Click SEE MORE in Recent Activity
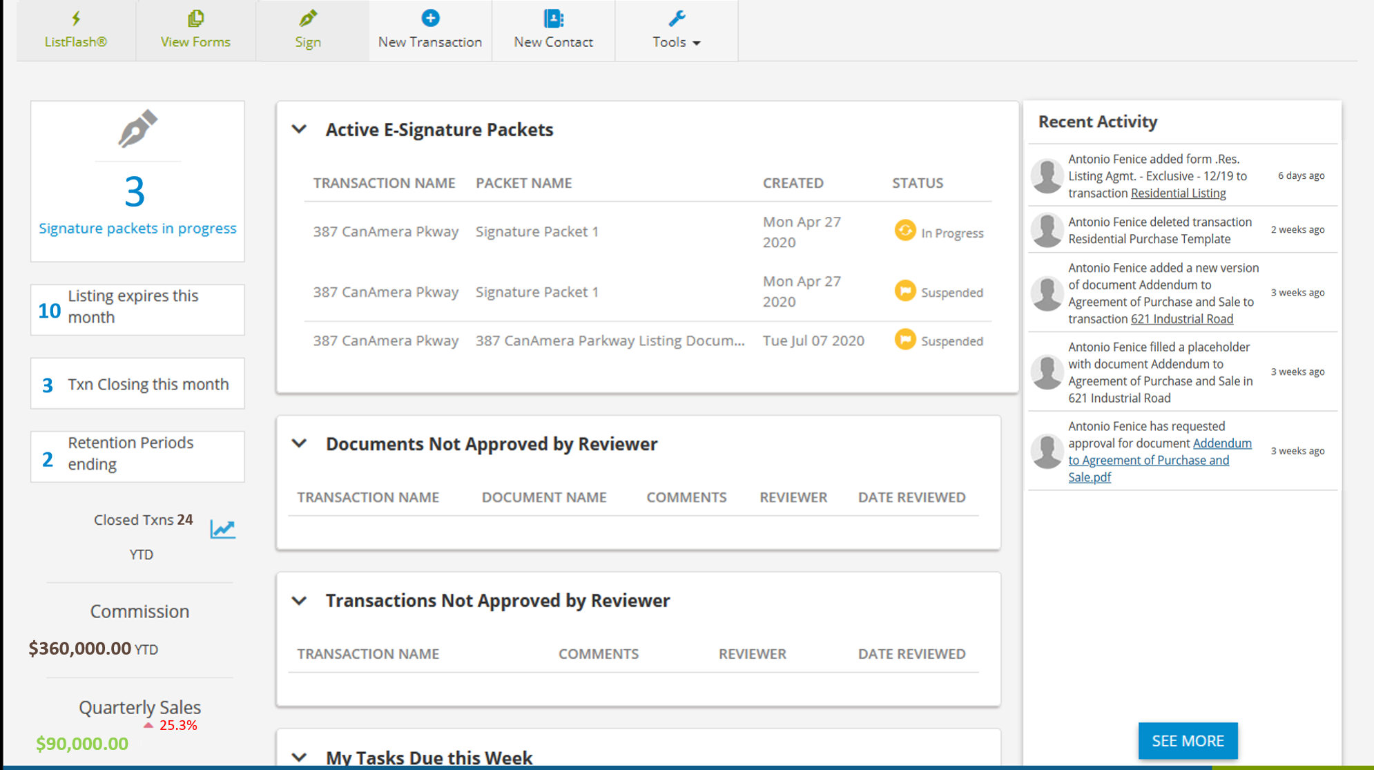This screenshot has height=770, width=1374. point(1188,740)
